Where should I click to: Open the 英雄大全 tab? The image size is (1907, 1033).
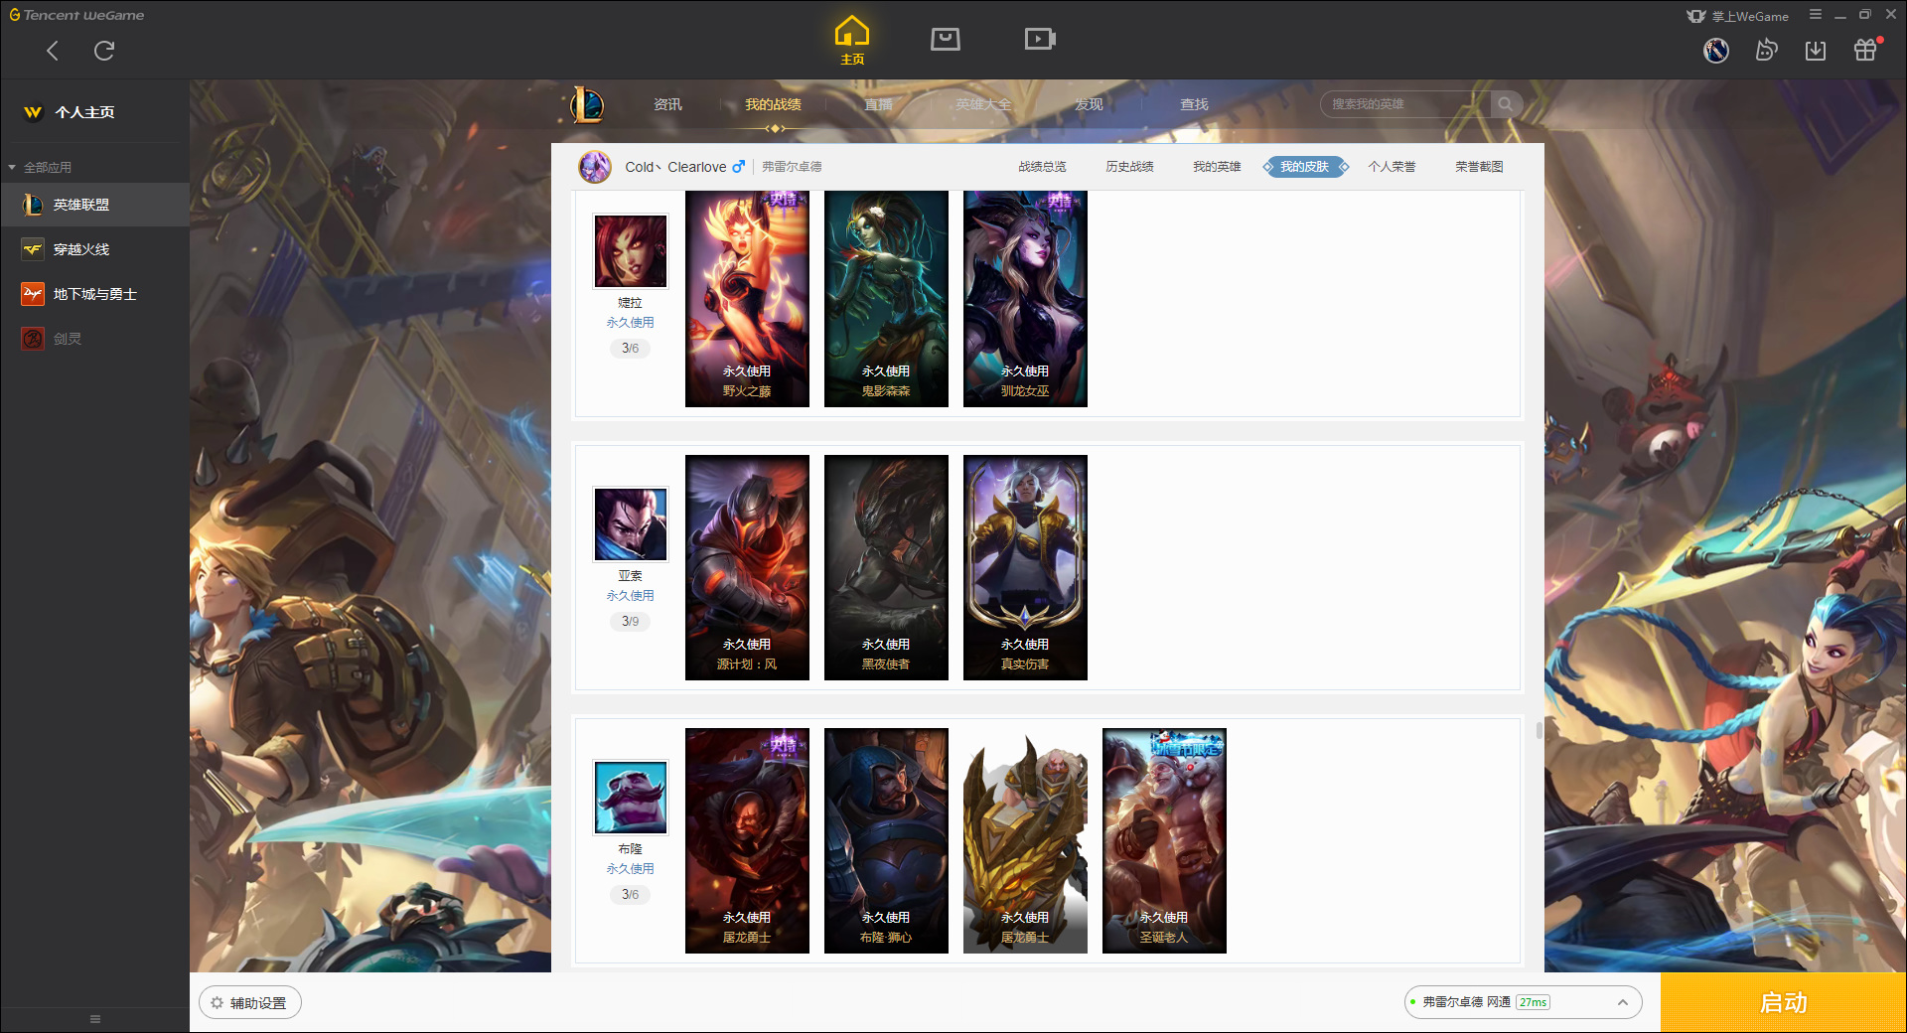[983, 104]
